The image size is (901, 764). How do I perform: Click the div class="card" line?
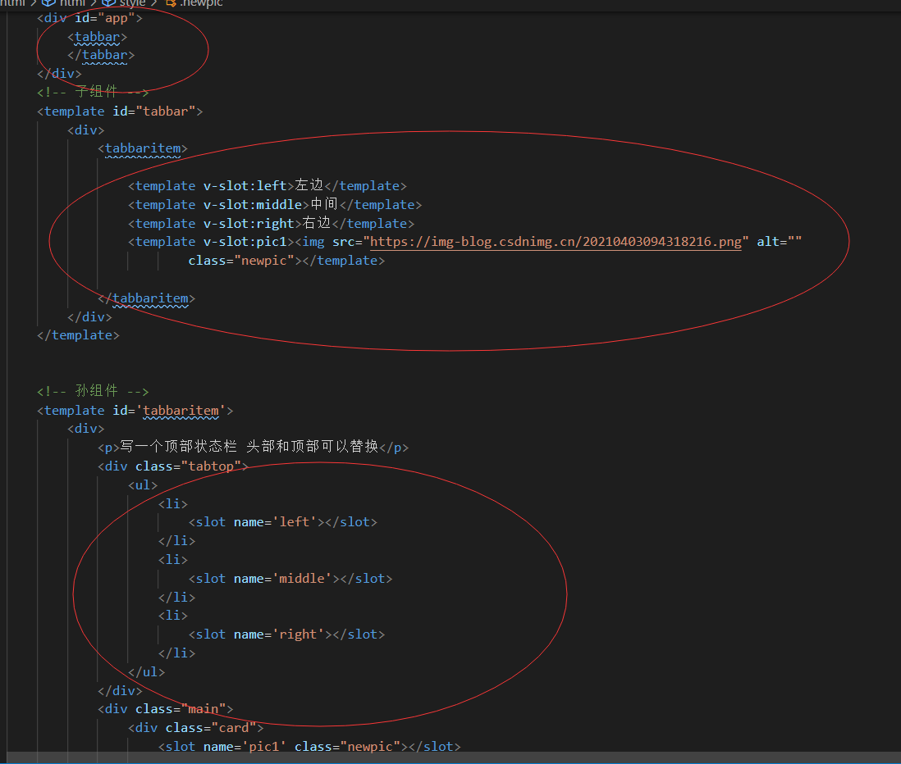coord(196,729)
